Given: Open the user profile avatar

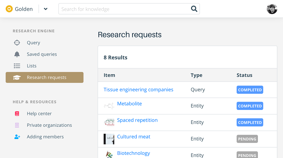Looking at the screenshot, I should [272, 9].
